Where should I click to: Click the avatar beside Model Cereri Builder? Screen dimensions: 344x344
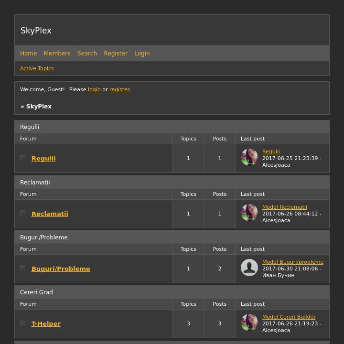pyautogui.click(x=249, y=322)
